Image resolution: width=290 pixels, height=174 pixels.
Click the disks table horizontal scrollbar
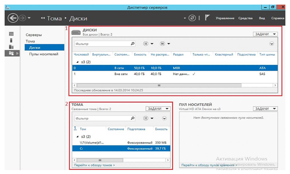point(159,85)
